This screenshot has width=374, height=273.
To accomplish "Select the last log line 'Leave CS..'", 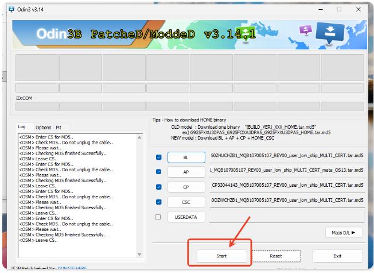I will pyautogui.click(x=38, y=240).
